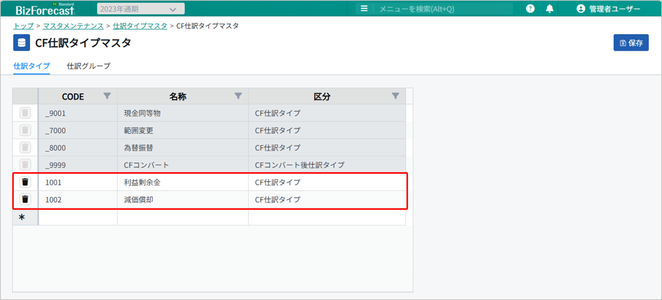Open notifications bell icon
Screen dimensions: 662x300
click(549, 9)
